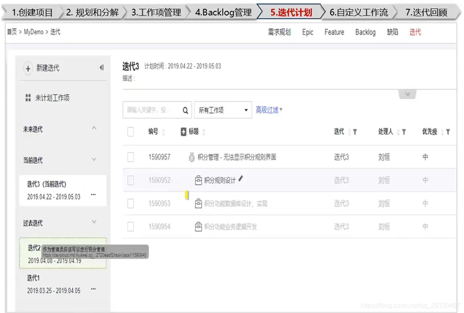This screenshot has height=313, width=464.
Task: Click the task icon for 积分功能业务逻辑开发
Action: [198, 227]
